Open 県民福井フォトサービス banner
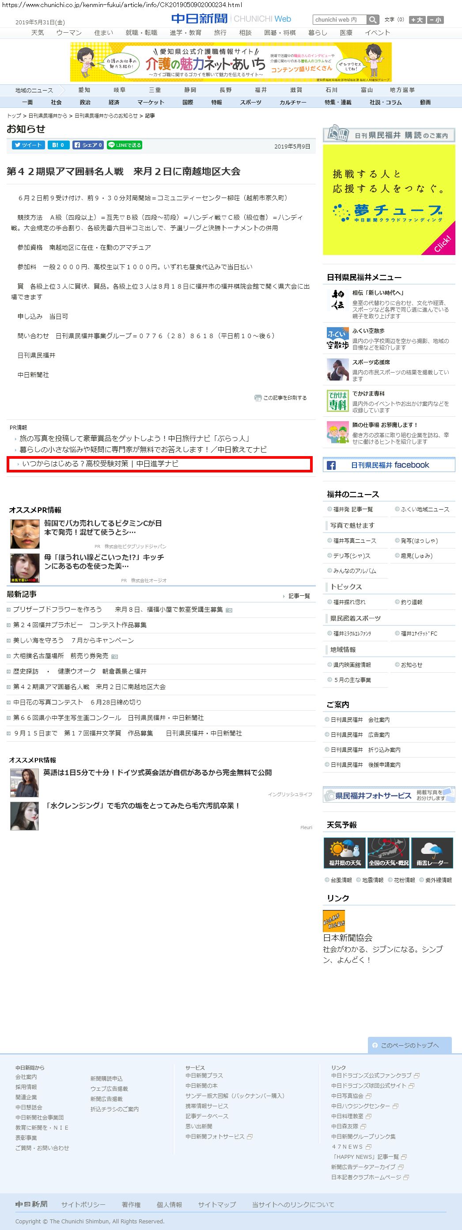The height and width of the screenshot is (1230, 462). [x=389, y=795]
